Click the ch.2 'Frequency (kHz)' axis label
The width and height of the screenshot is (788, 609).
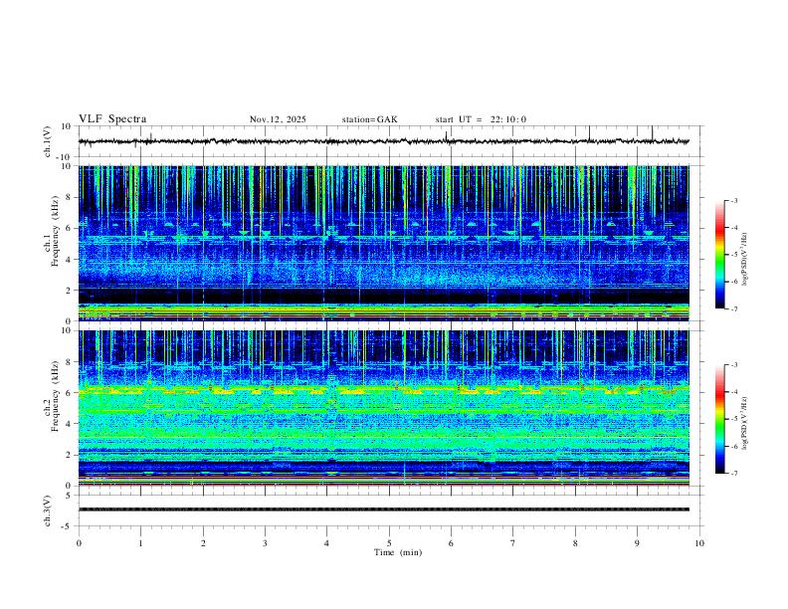[55, 396]
